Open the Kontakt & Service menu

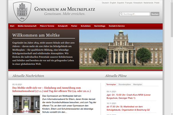(117, 26)
